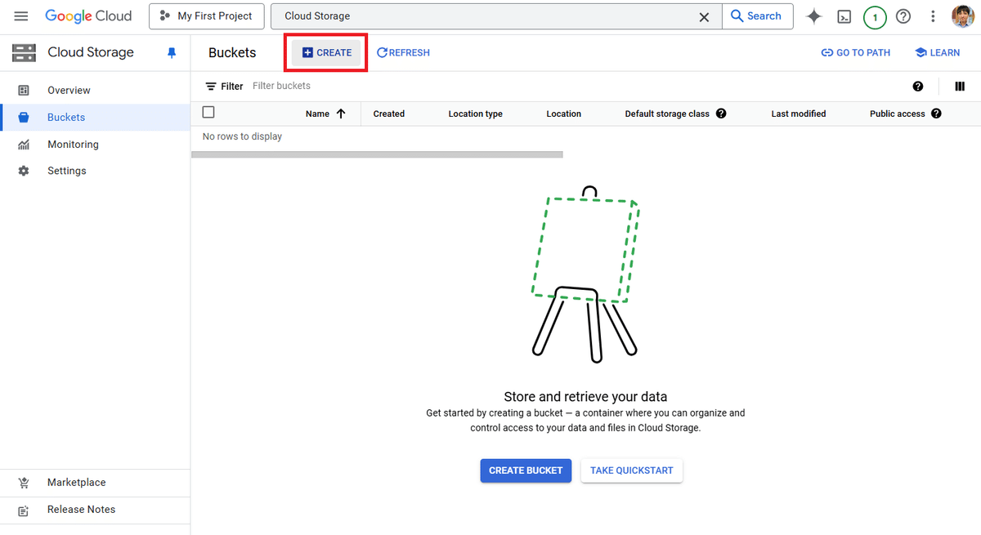Open the three-dot settings menu
The width and height of the screenshot is (981, 535).
pos(933,16)
